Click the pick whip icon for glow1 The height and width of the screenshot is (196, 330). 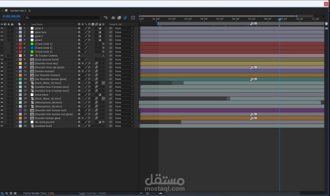click(x=111, y=40)
